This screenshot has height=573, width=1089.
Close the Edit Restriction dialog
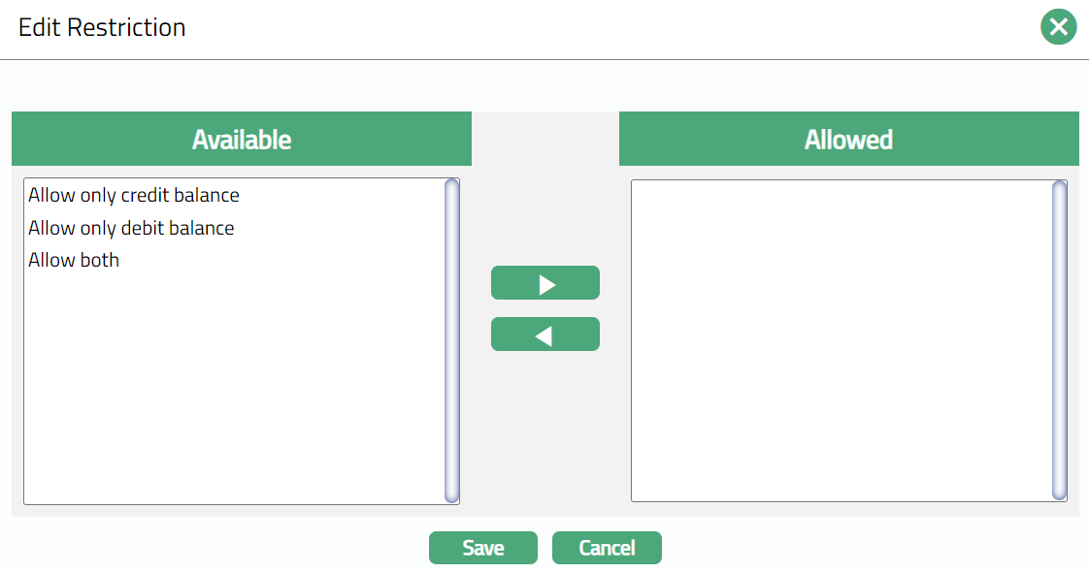coord(1058,27)
